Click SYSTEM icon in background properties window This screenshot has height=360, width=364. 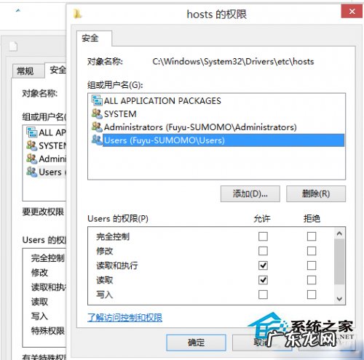pos(32,145)
